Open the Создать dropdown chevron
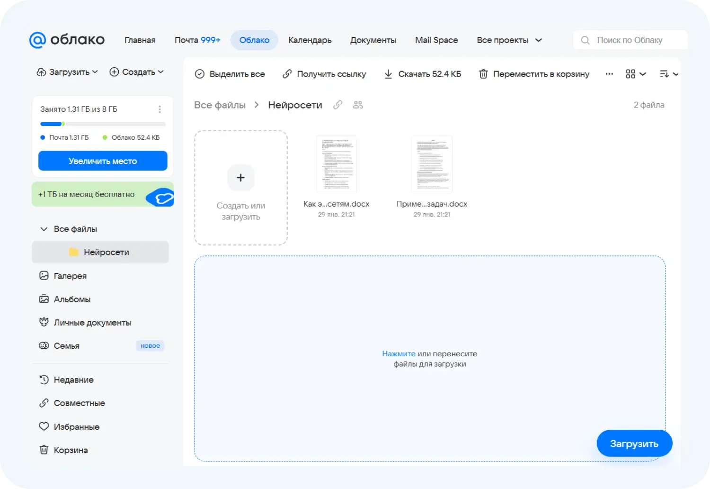This screenshot has height=489, width=710. 161,72
